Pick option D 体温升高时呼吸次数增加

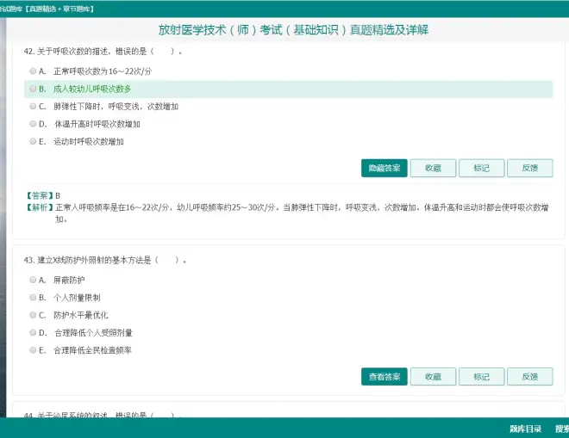coord(33,124)
